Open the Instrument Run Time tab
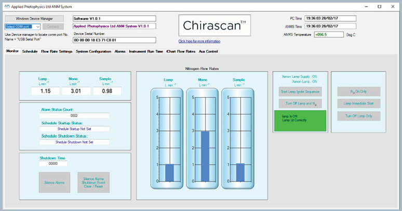 pos(146,51)
